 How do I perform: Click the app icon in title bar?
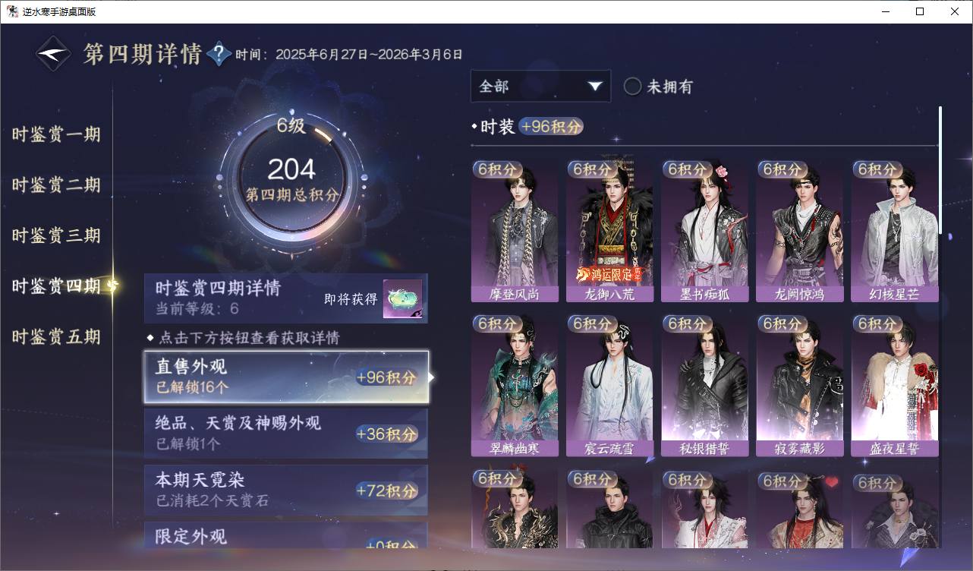click(x=12, y=11)
